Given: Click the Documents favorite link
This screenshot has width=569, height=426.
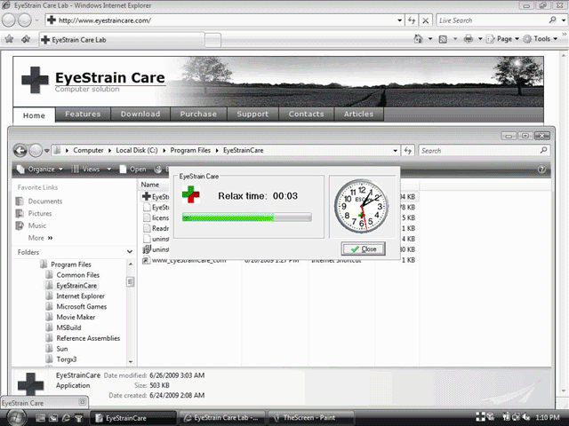Looking at the screenshot, I should [x=45, y=201].
